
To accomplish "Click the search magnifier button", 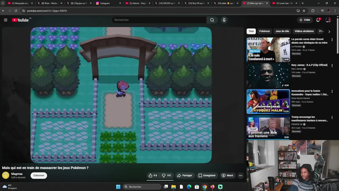I will [212, 20].
